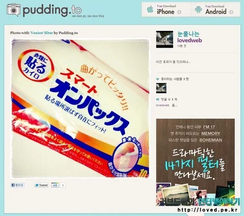Click the lovedweb commenter name
Image resolution: width=244 pixels, height=216 pixels.
[x=162, y=105]
